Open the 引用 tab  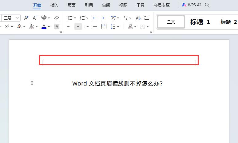pyautogui.click(x=89, y=5)
